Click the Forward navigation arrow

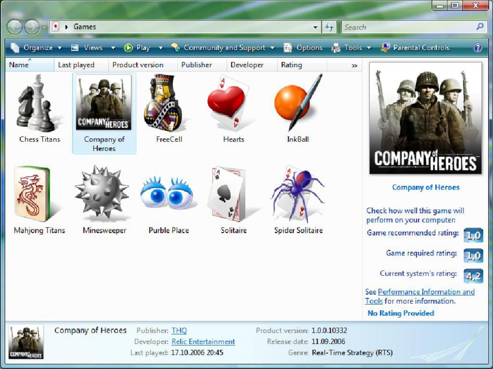point(32,27)
